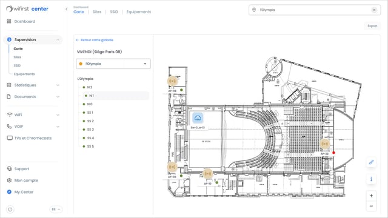Click the Export button
388x218 pixels.
(372, 26)
